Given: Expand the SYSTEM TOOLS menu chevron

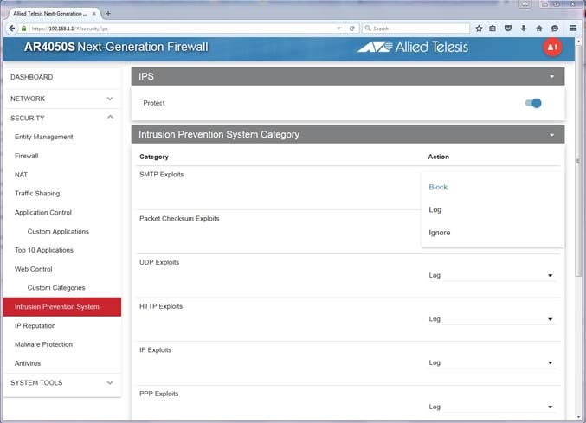Looking at the screenshot, I should (x=110, y=382).
